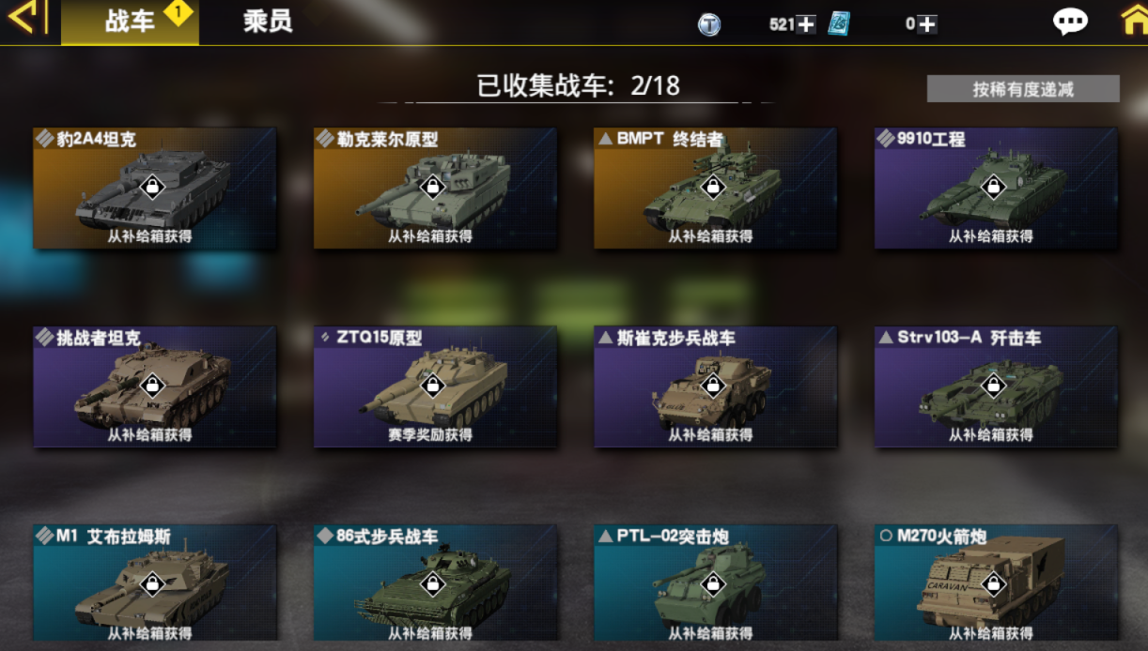The height and width of the screenshot is (651, 1148).
Task: Select the 战车 tab
Action: 130,23
